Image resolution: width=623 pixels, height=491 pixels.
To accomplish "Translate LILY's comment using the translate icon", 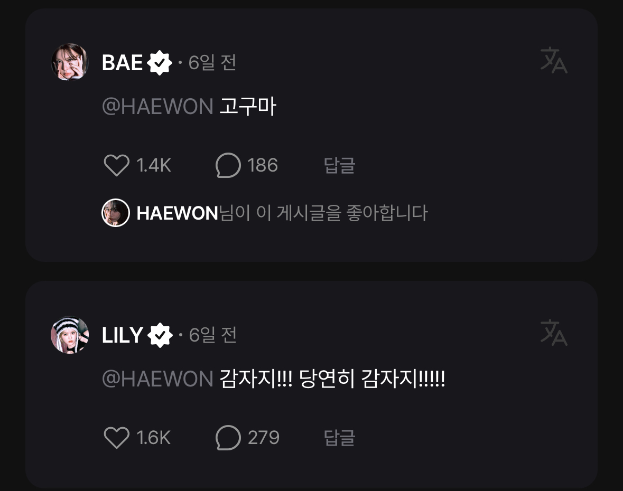I will tap(554, 333).
